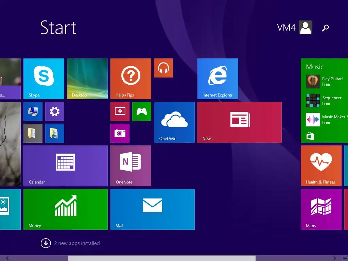Click the scrollbar right arrow
The image size is (348, 261).
pos(334,258)
